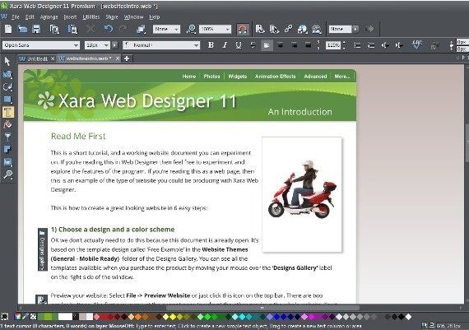Viewport: 469px width, 330px height.
Task: Save the document with the floppy disk icon
Action: point(36,29)
